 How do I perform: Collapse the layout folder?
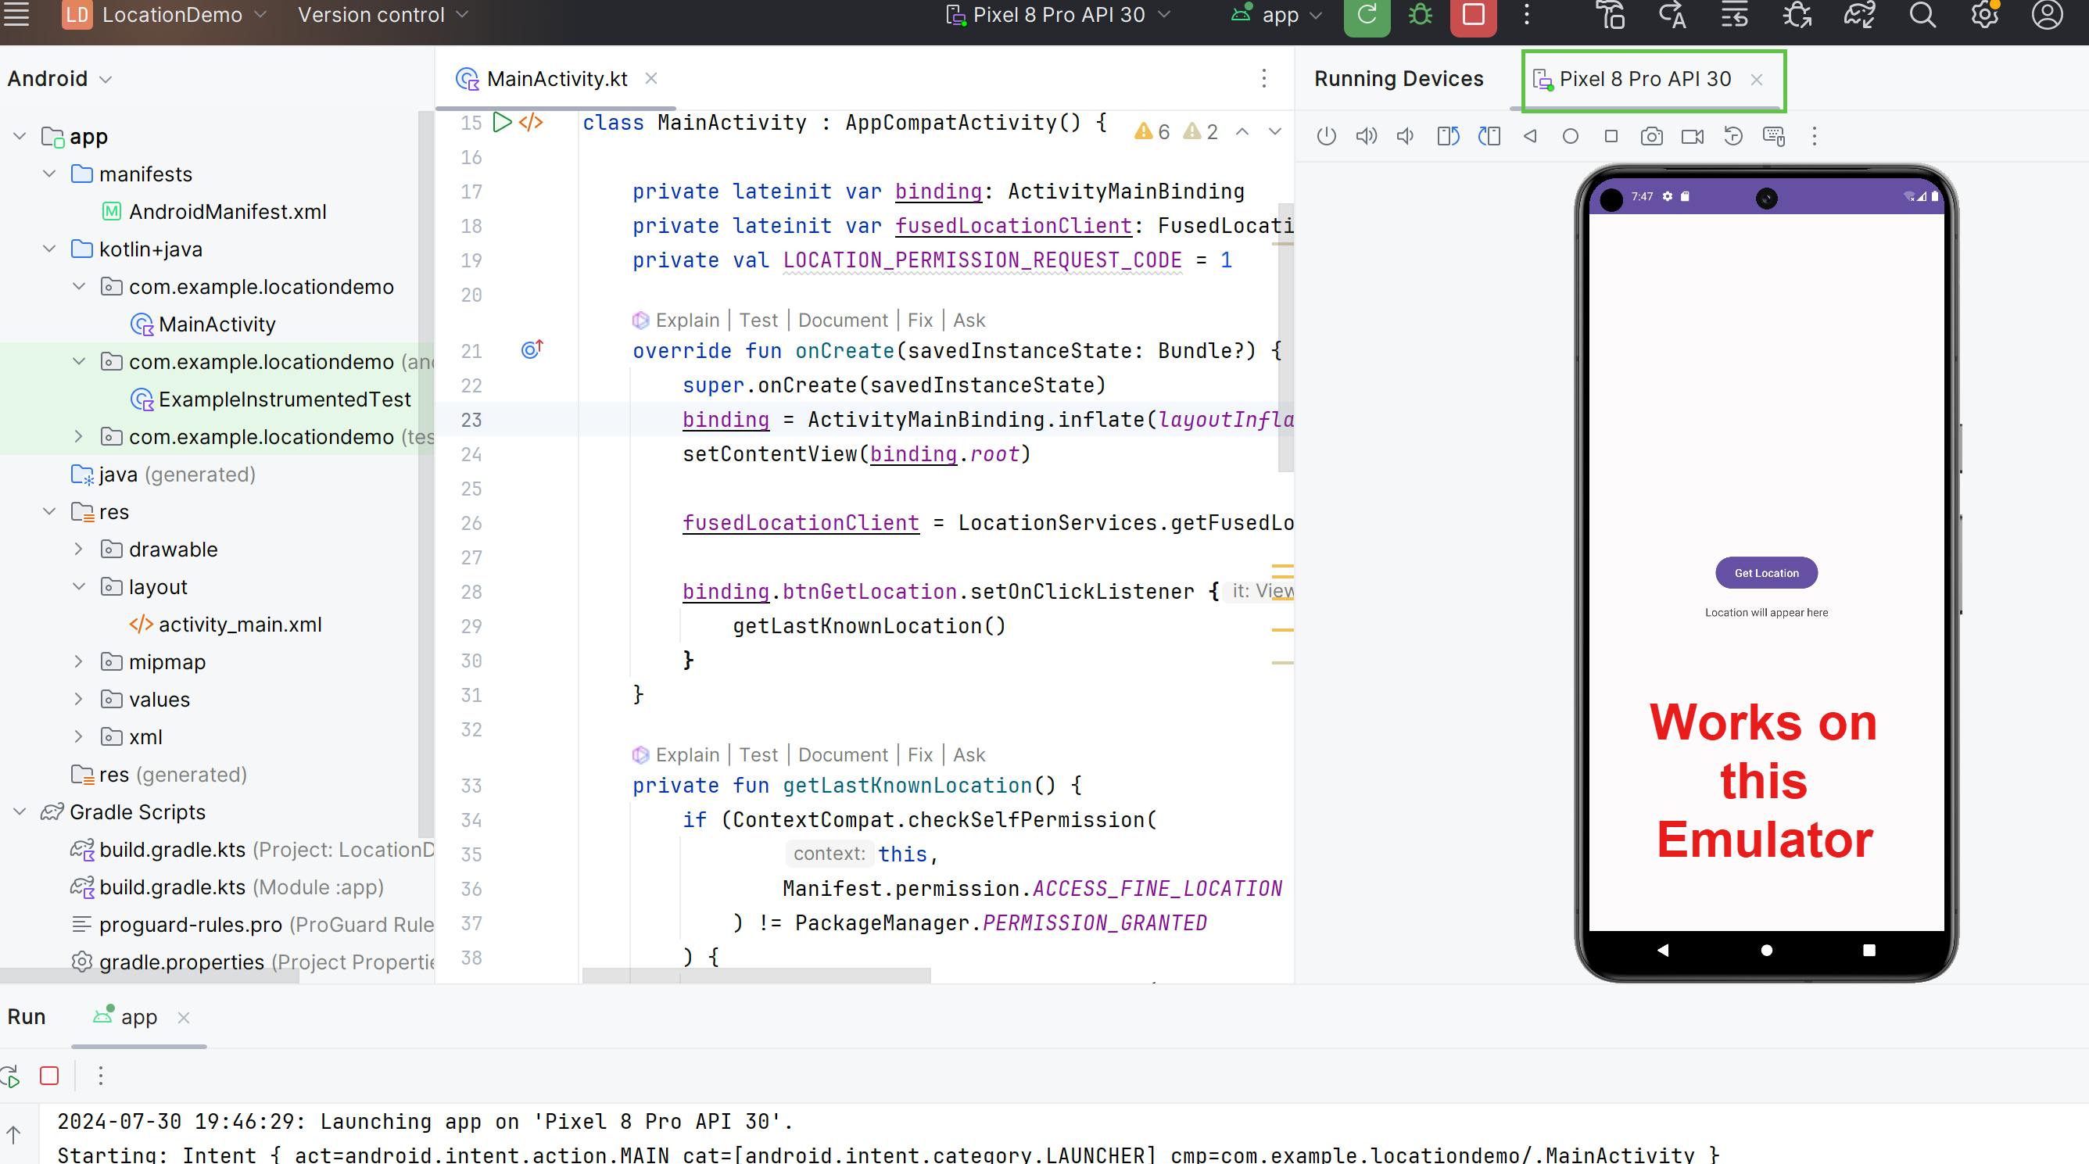click(79, 586)
